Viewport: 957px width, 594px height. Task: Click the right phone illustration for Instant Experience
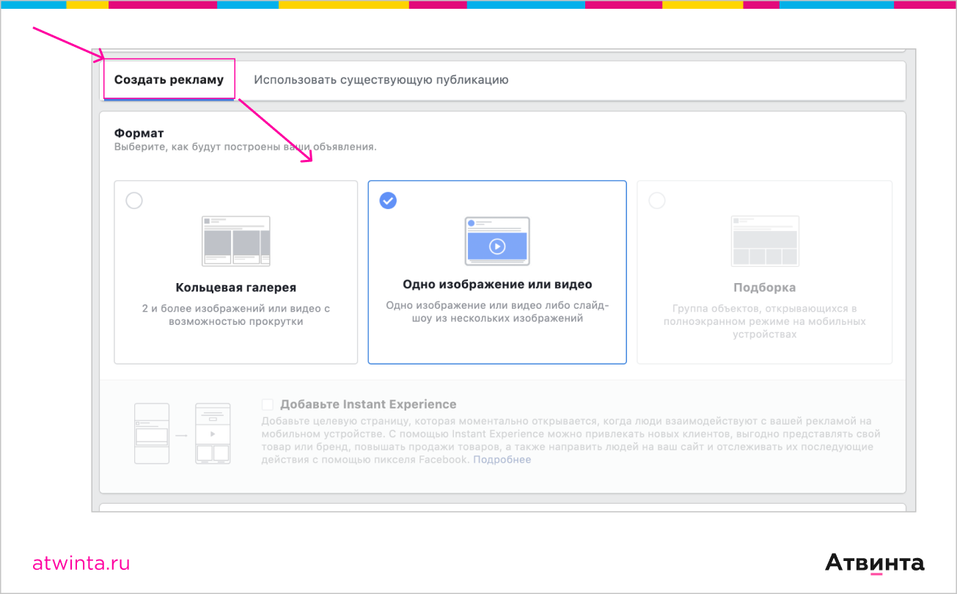pyautogui.click(x=213, y=433)
